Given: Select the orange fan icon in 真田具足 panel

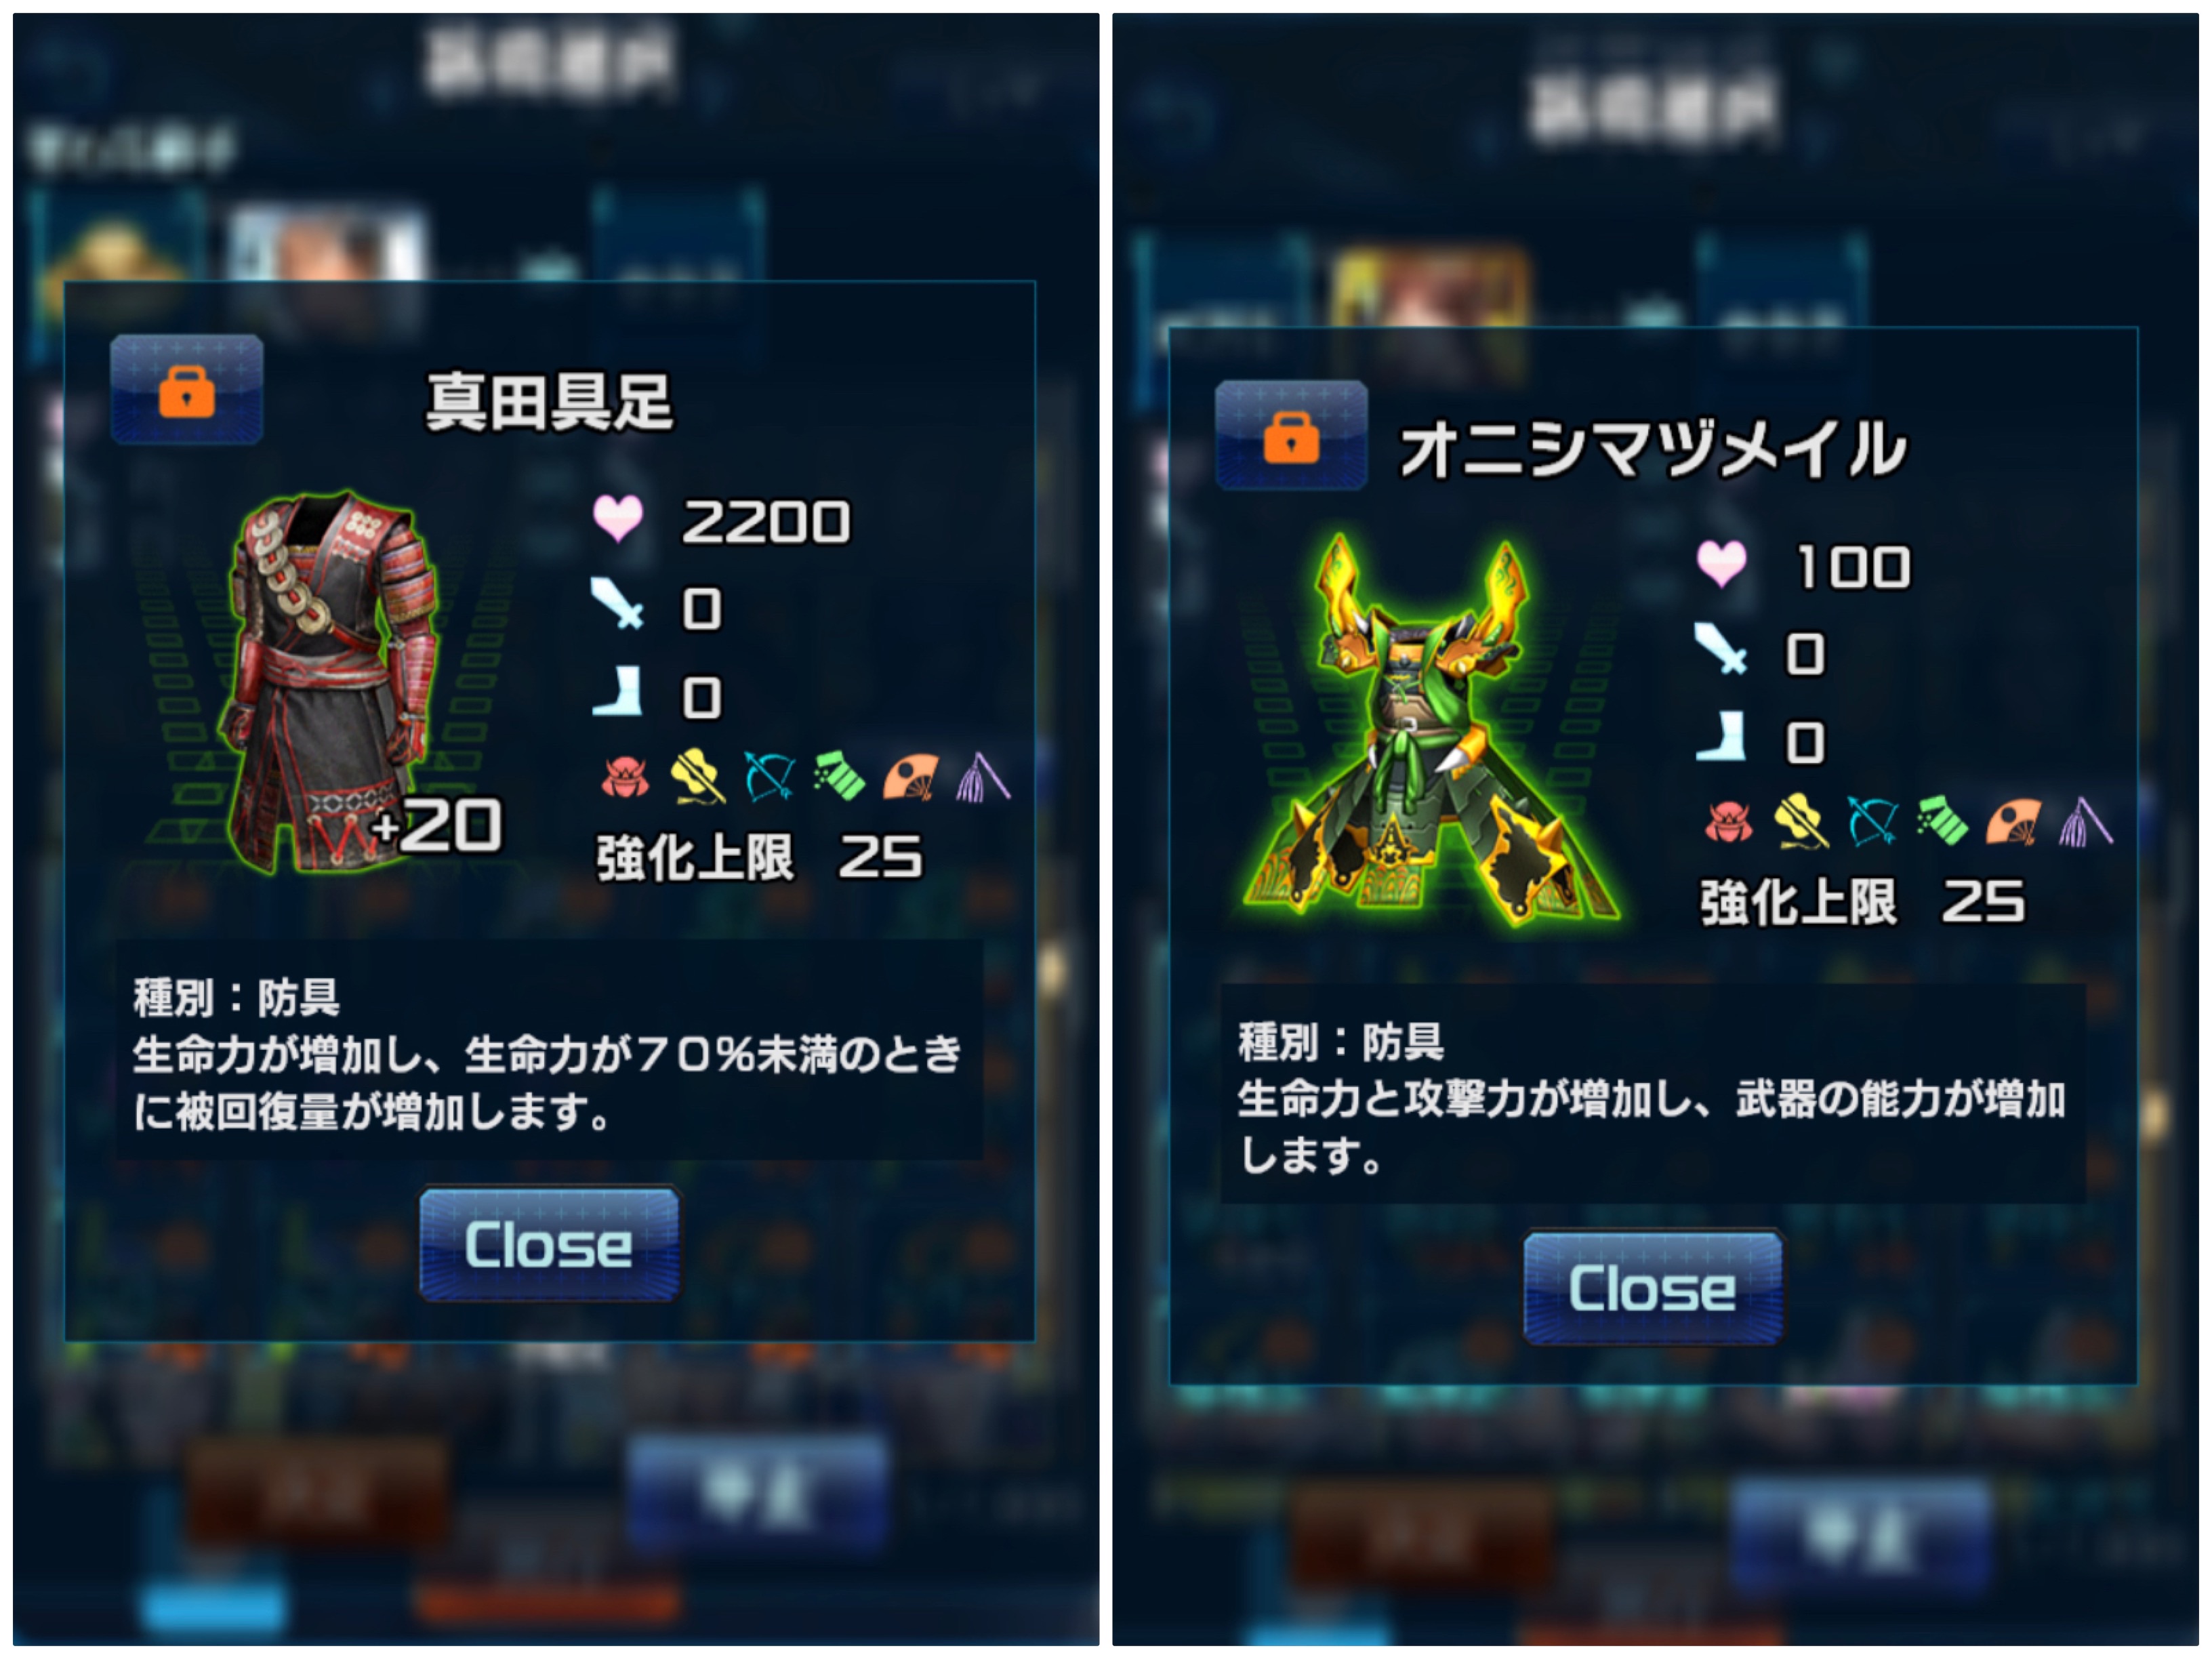Looking at the screenshot, I should [910, 777].
